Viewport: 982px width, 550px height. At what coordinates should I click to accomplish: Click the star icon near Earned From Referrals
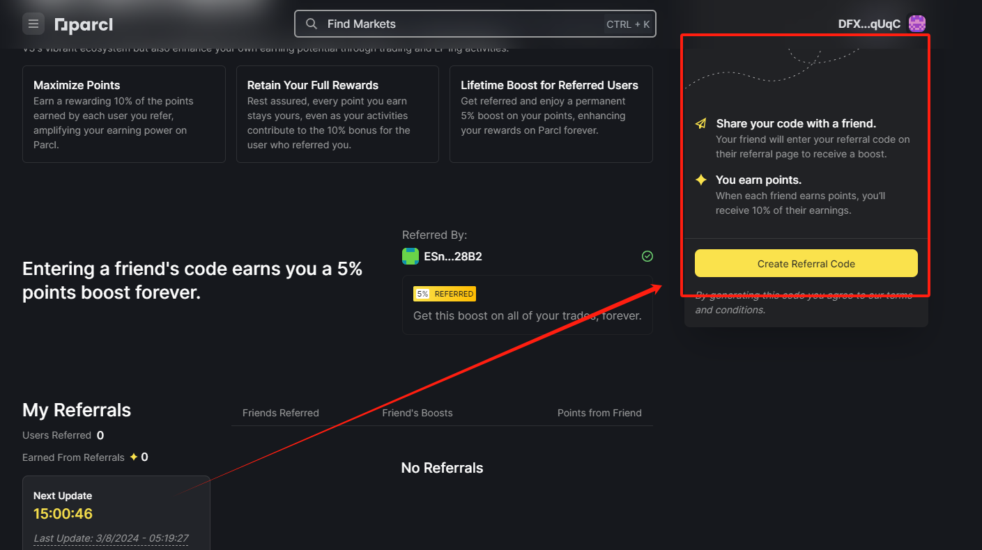[x=134, y=457]
